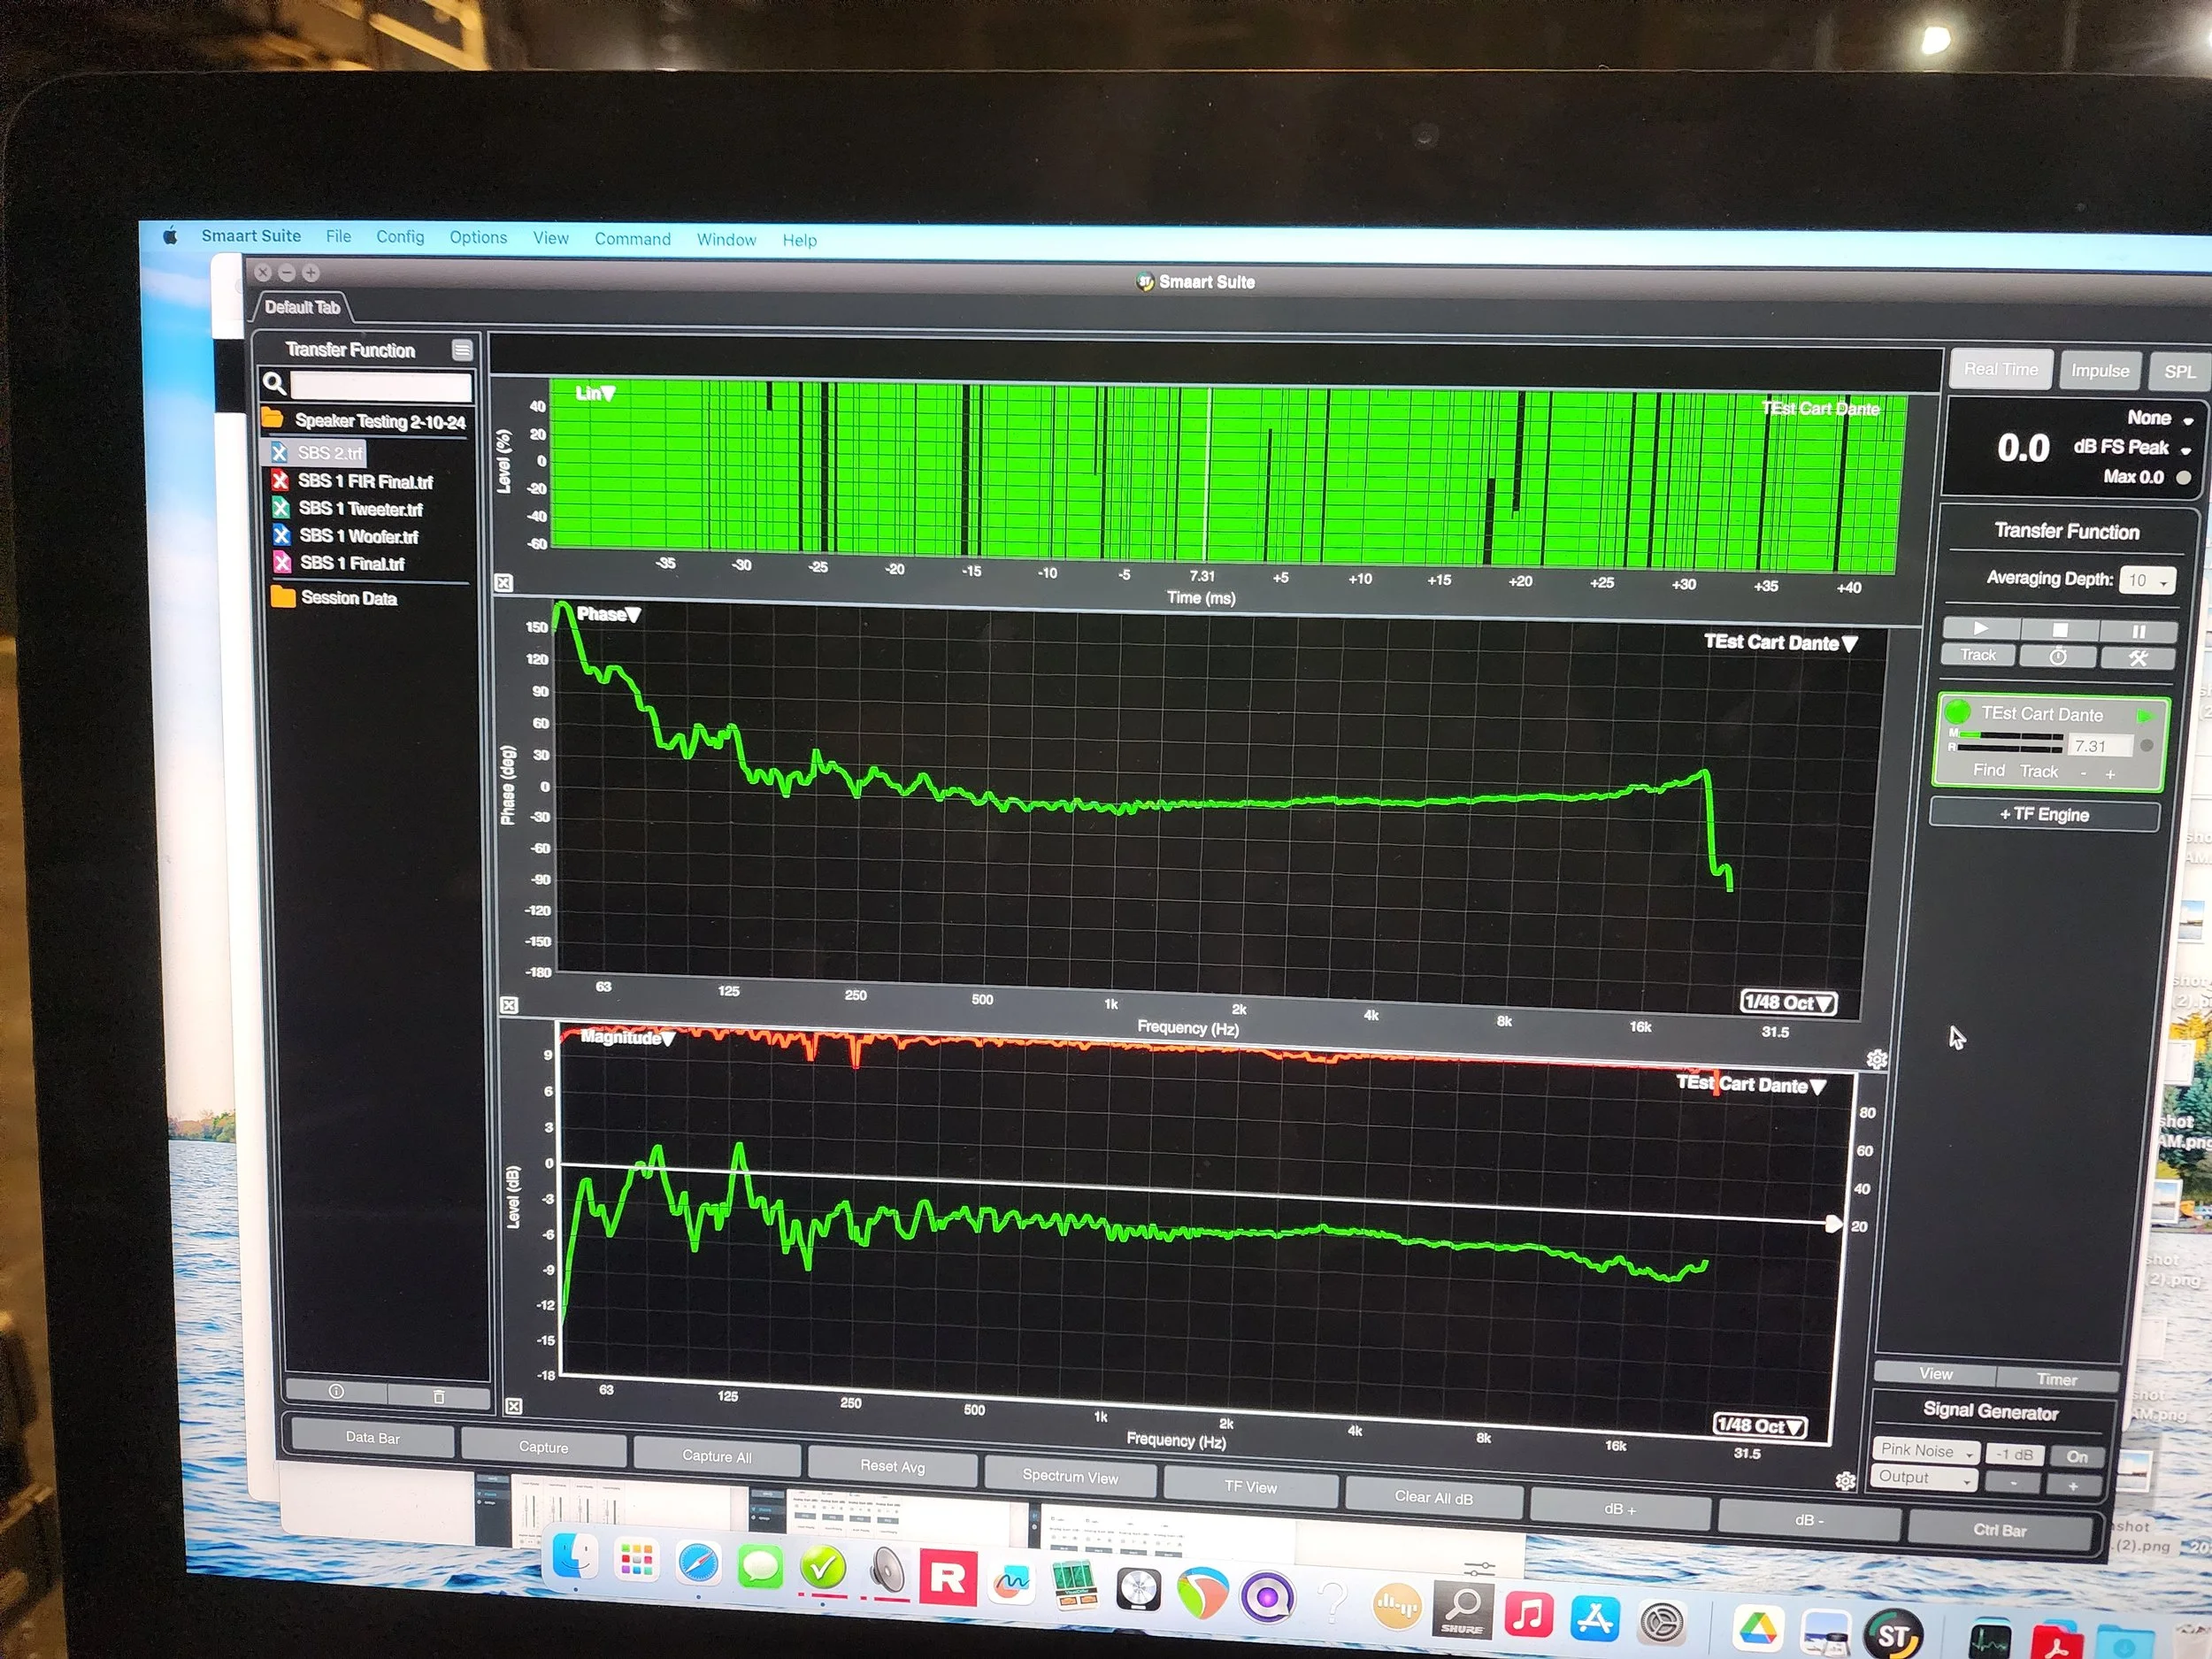The image size is (2212, 1659).
Task: Toggle visibility of SBS 1 FIR Final.trf
Action: [281, 481]
